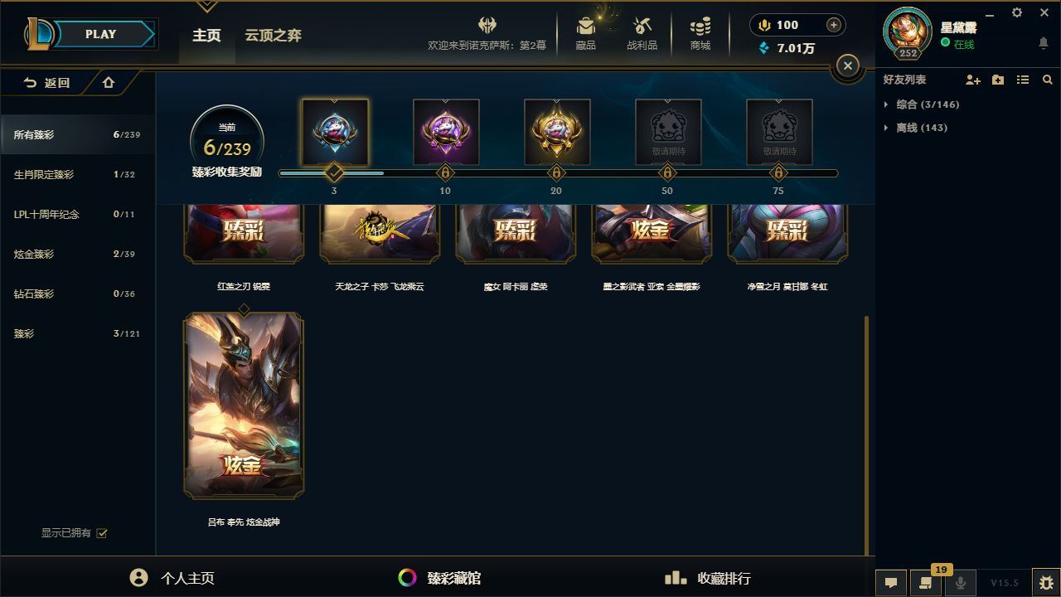Viewport: 1061px width, 597px height.
Task: Switch to the 云顶之弈 tab
Action: (273, 35)
